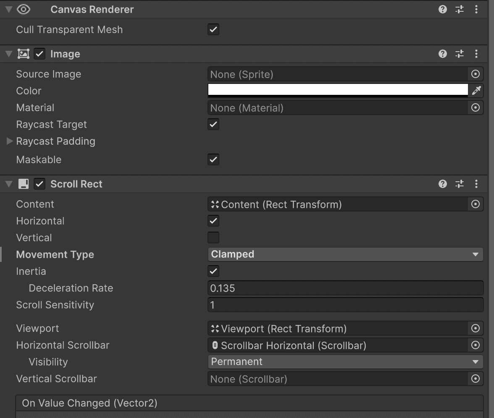Open Movement Type dropdown showing Clamped
The image size is (494, 418).
tap(345, 254)
